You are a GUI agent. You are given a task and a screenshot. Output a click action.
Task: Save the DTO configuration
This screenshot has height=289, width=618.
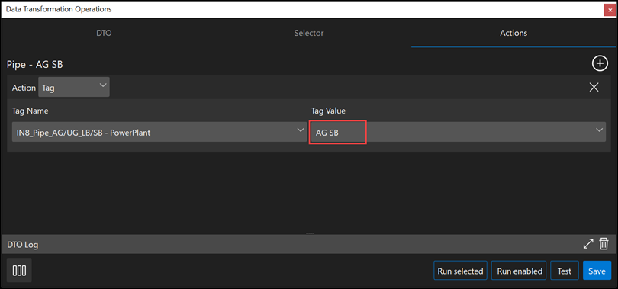pyautogui.click(x=597, y=271)
